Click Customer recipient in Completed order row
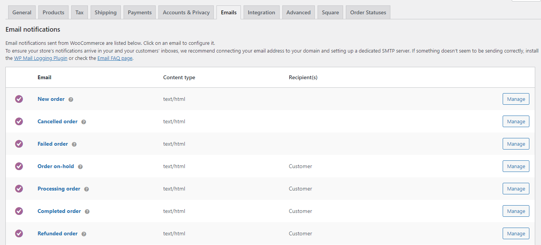 click(301, 211)
